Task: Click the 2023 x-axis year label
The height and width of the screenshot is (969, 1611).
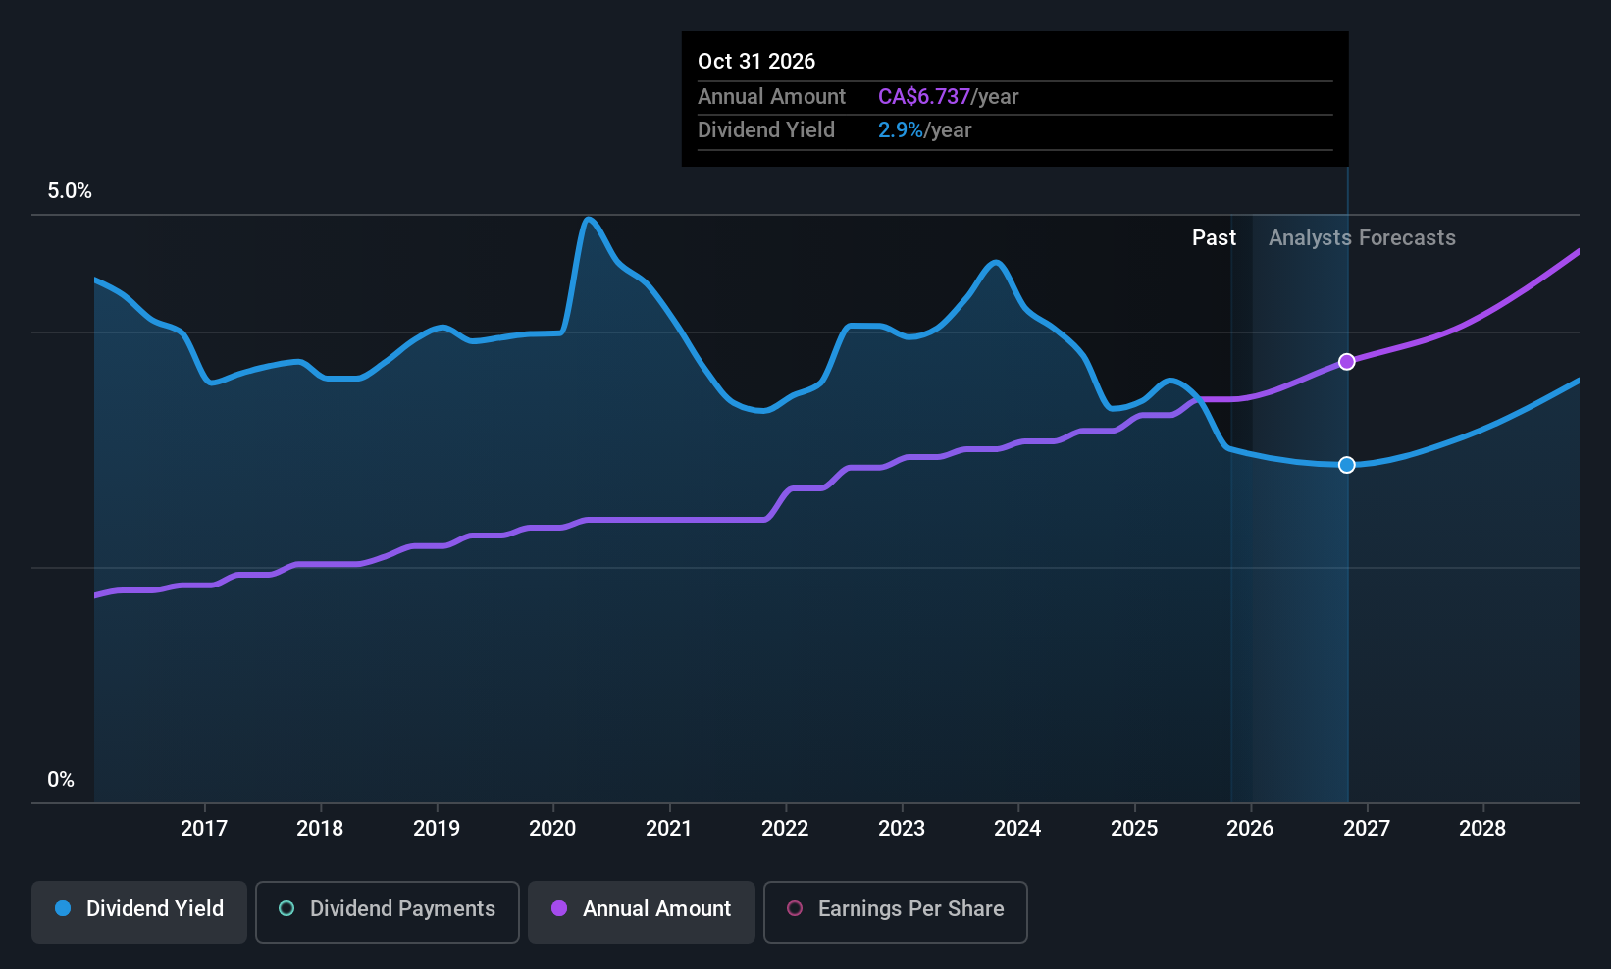Action: (901, 829)
